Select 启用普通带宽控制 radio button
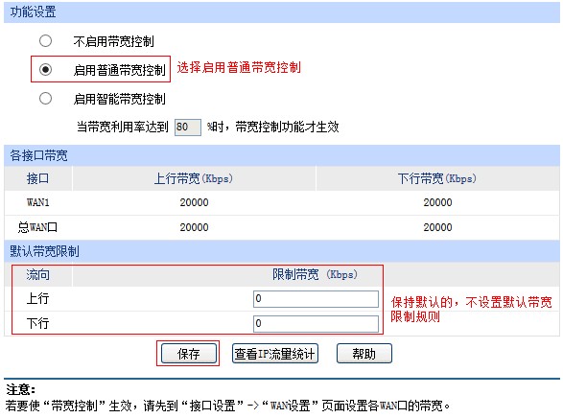The image size is (563, 418). pos(45,69)
